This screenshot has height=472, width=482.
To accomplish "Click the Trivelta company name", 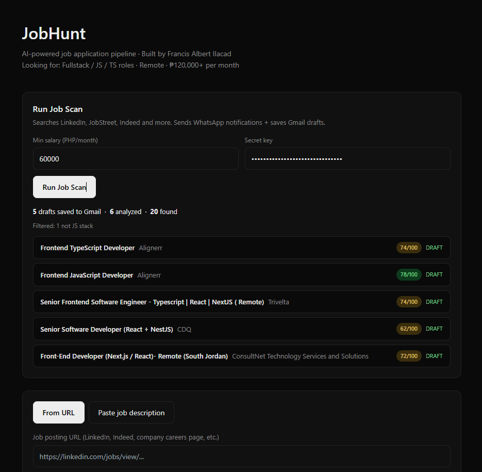I will [x=278, y=302].
